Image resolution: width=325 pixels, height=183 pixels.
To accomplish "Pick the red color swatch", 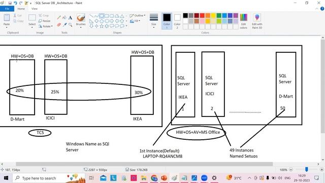I will click(202, 15).
